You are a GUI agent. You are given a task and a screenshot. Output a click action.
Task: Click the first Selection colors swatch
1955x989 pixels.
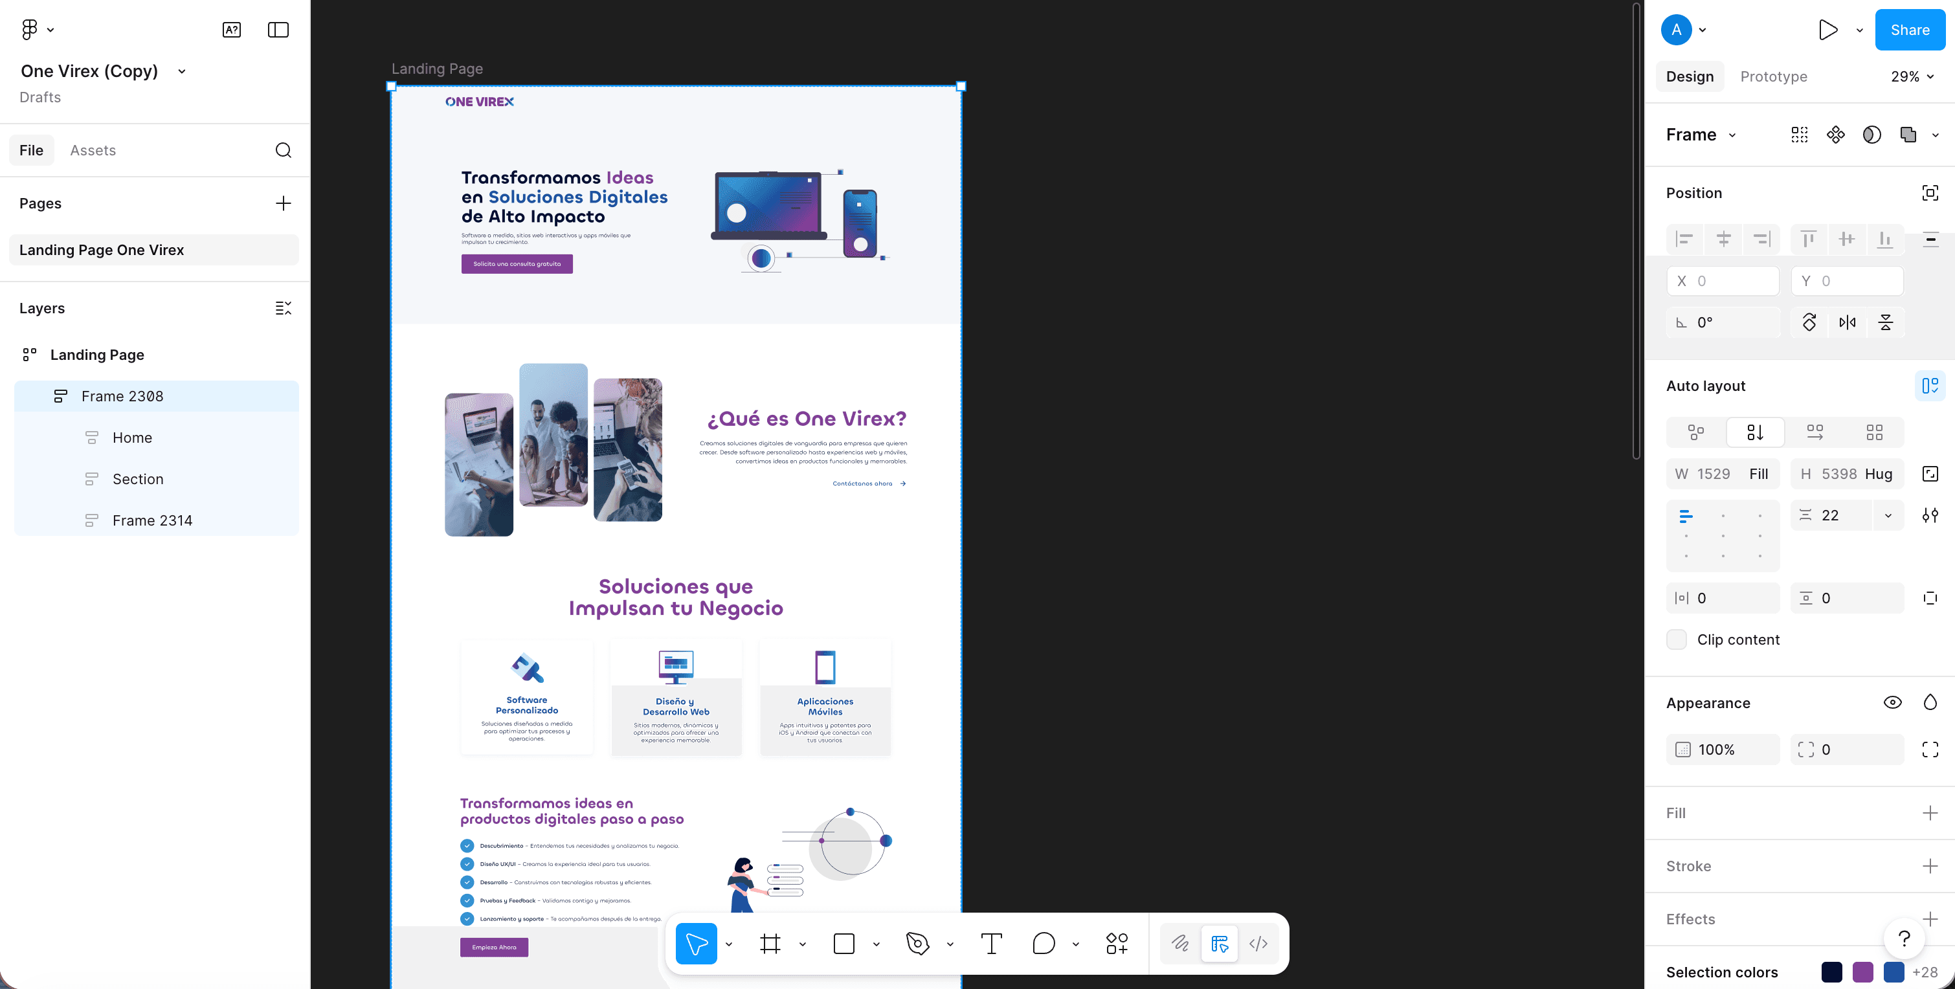(1832, 972)
